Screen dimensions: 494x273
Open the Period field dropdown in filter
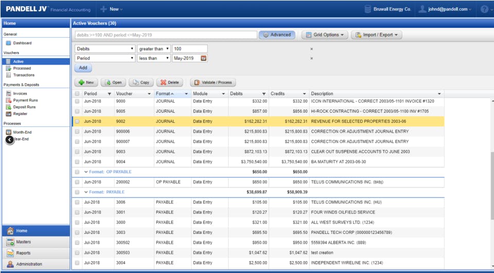point(105,58)
